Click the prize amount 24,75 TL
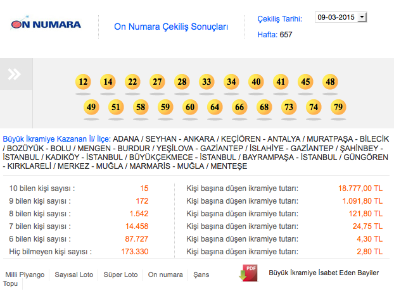Viewport: 394px width, 296px height. click(367, 226)
